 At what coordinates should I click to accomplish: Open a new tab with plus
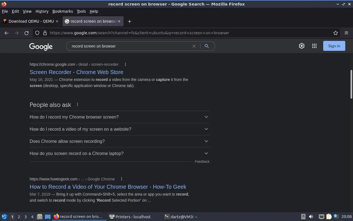pyautogui.click(x=129, y=21)
